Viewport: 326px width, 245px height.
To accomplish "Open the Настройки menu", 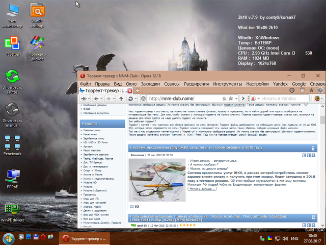I will tap(257, 84).
